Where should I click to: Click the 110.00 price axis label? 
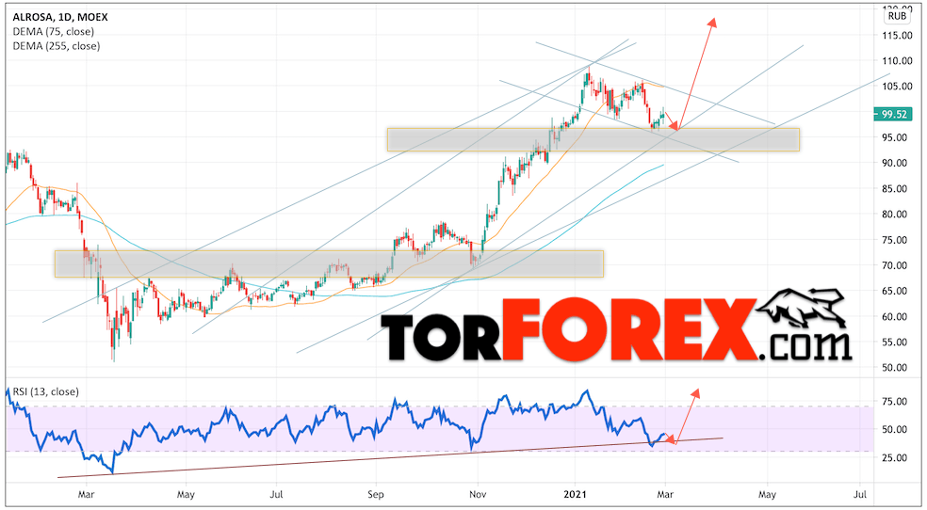(897, 61)
